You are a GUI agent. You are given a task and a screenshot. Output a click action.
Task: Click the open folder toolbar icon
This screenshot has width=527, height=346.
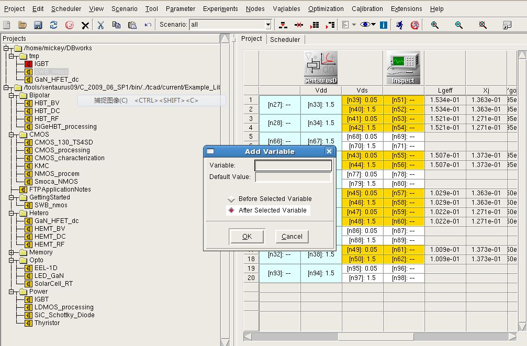[x=22, y=25]
